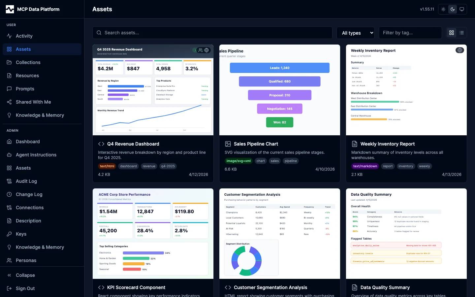Enable dark theme moon icon

pyautogui.click(x=453, y=9)
